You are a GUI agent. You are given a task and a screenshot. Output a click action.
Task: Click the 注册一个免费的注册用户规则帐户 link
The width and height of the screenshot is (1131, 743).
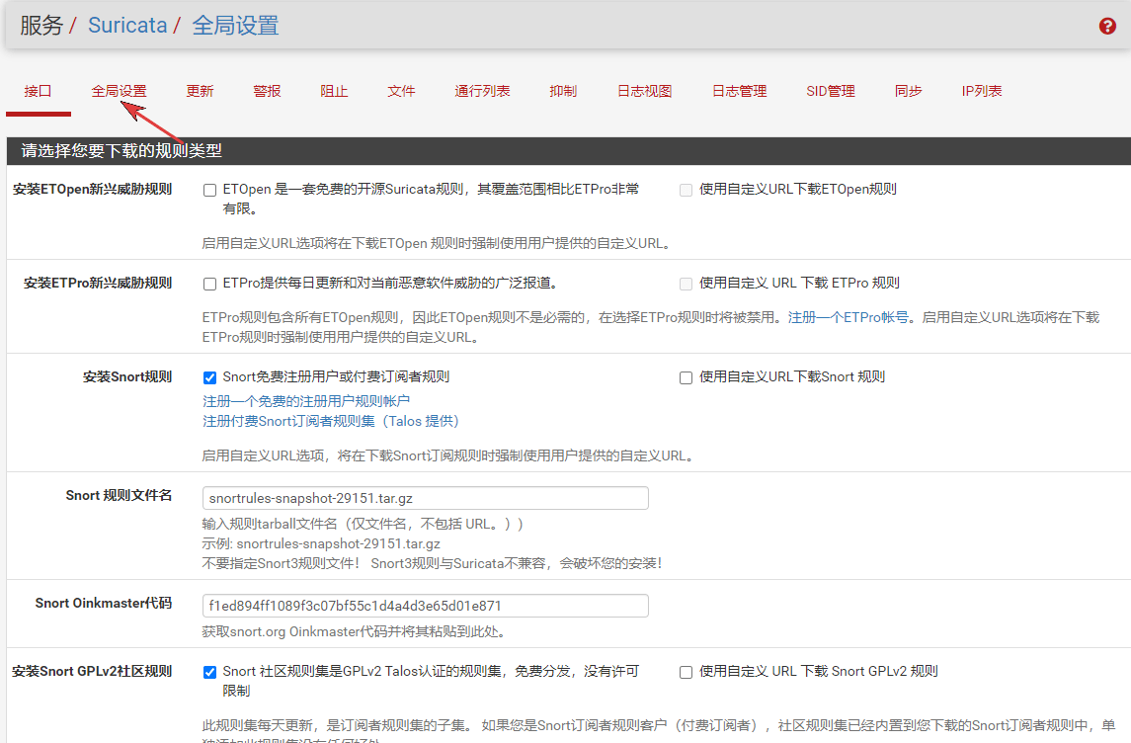pos(306,401)
